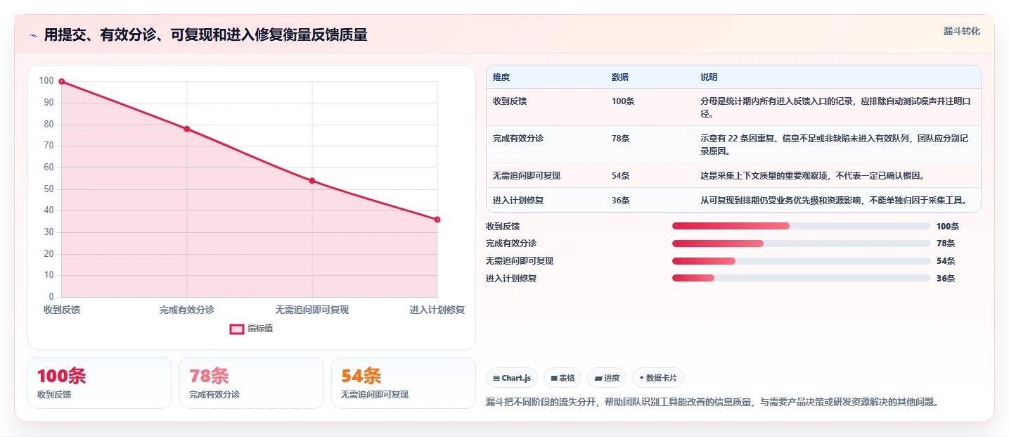Viewport: 1009px width, 437px height.
Task: Click the 说明 table column header
Action: click(709, 77)
